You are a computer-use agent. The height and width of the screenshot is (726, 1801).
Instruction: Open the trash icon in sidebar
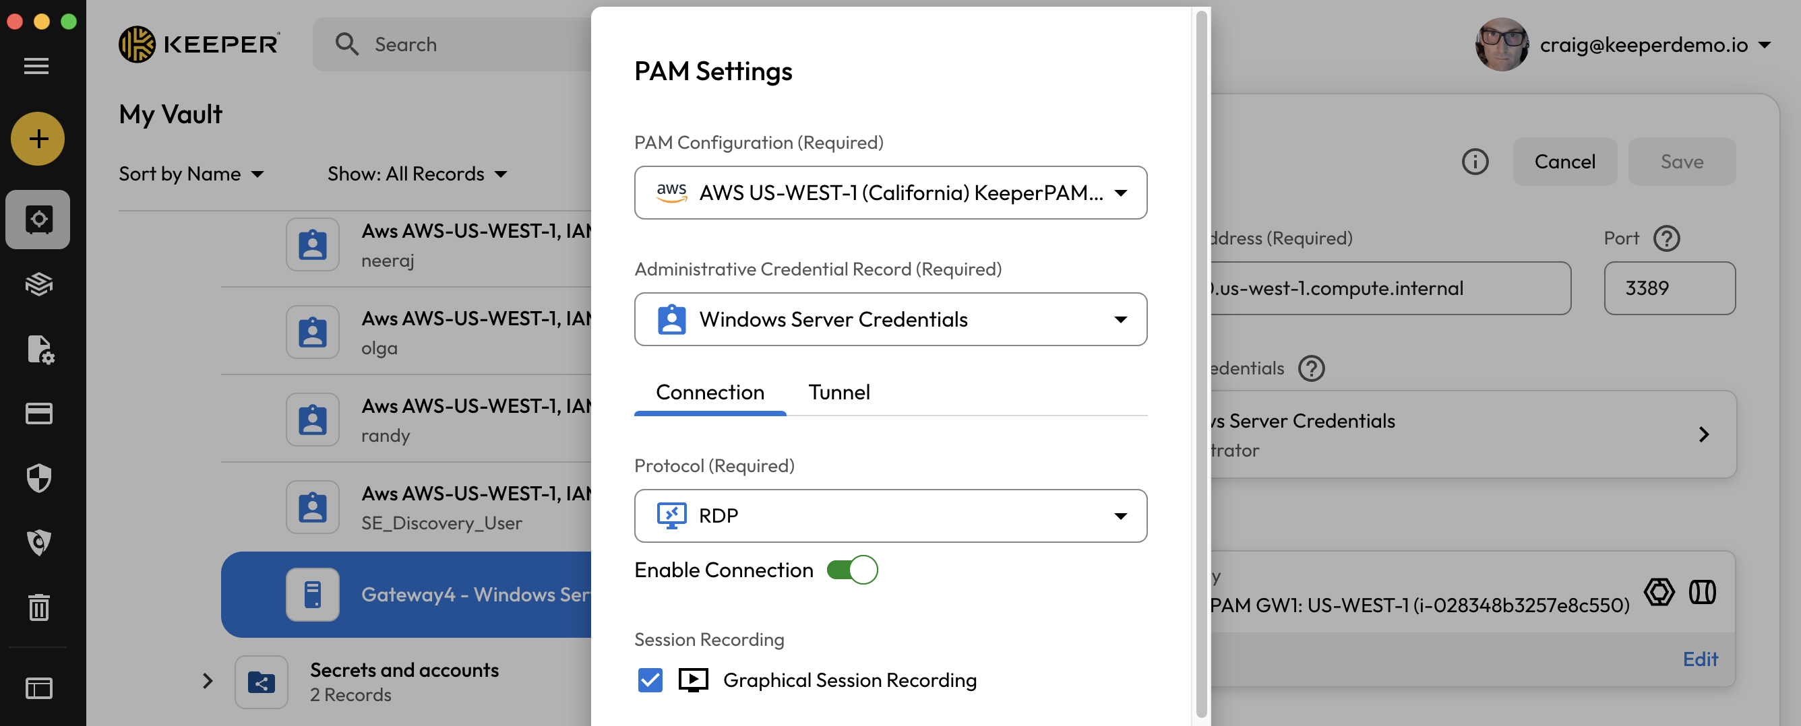(38, 607)
